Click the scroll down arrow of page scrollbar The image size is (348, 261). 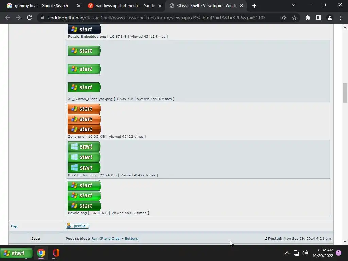pos(345,242)
